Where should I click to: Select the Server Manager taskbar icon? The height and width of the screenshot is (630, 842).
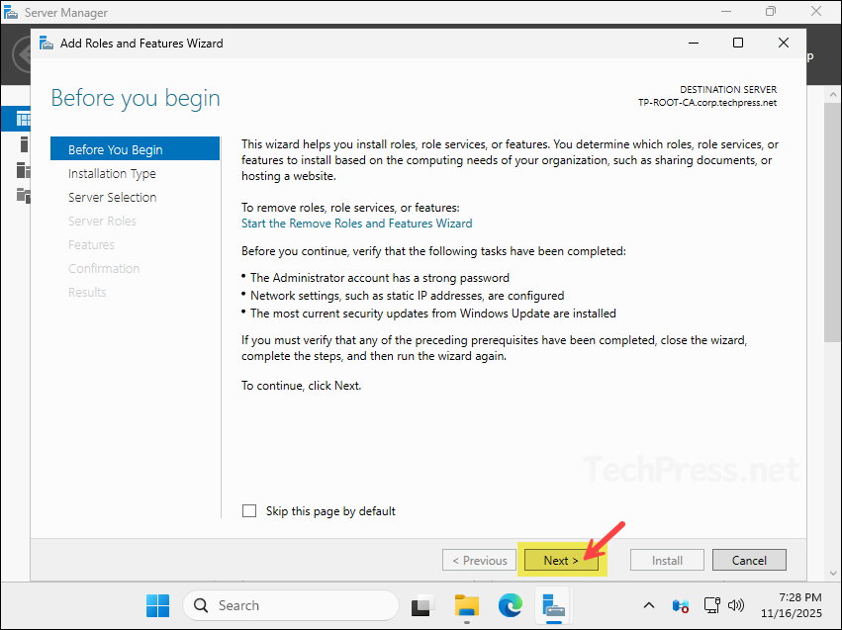coord(552,604)
